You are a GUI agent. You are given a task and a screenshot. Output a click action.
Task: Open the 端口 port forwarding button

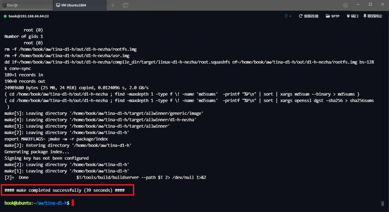(x=352, y=16)
